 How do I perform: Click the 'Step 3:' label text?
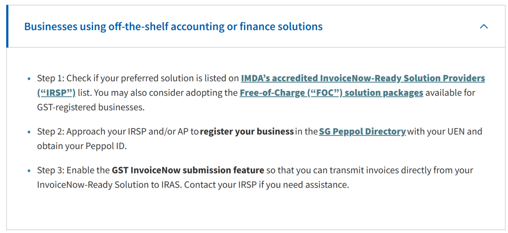(50, 170)
